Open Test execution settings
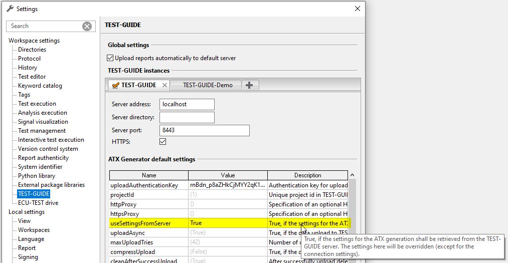The image size is (508, 263). coord(37,104)
